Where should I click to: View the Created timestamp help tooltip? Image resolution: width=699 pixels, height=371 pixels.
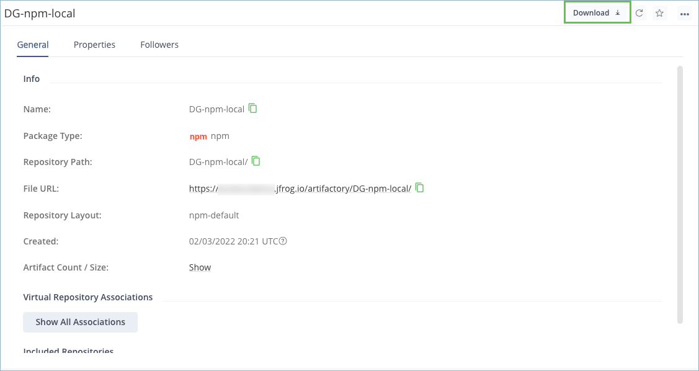[x=283, y=241]
